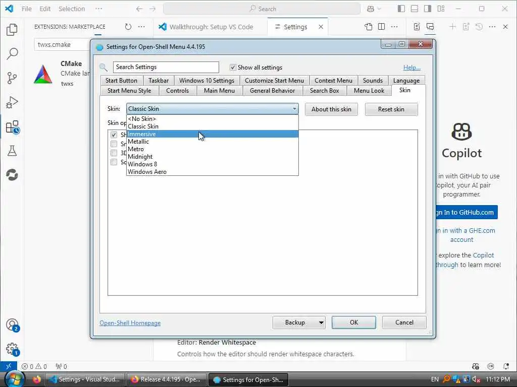This screenshot has height=387, width=517.
Task: Open Extensions view more actions menu
Action: 141,27
